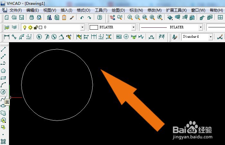Select the realtime zoom tool
The width and height of the screenshot is (225, 145).
point(120,17)
